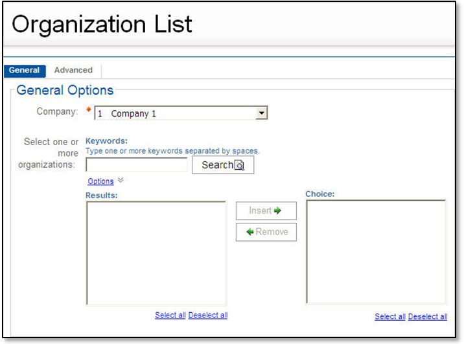Click the Options link

(100, 181)
